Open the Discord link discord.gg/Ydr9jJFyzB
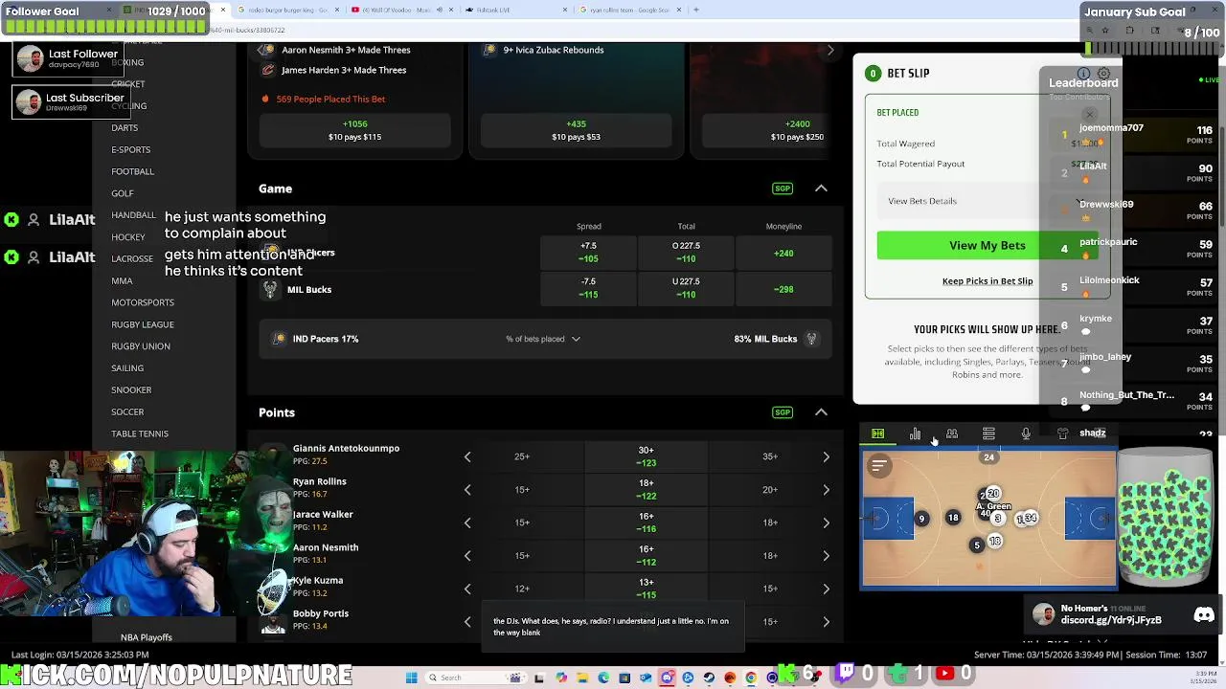The height and width of the screenshot is (689, 1226). [x=1111, y=620]
